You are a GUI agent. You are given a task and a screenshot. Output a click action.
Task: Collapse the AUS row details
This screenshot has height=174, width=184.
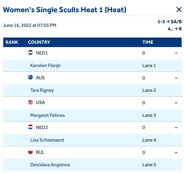coord(176,78)
